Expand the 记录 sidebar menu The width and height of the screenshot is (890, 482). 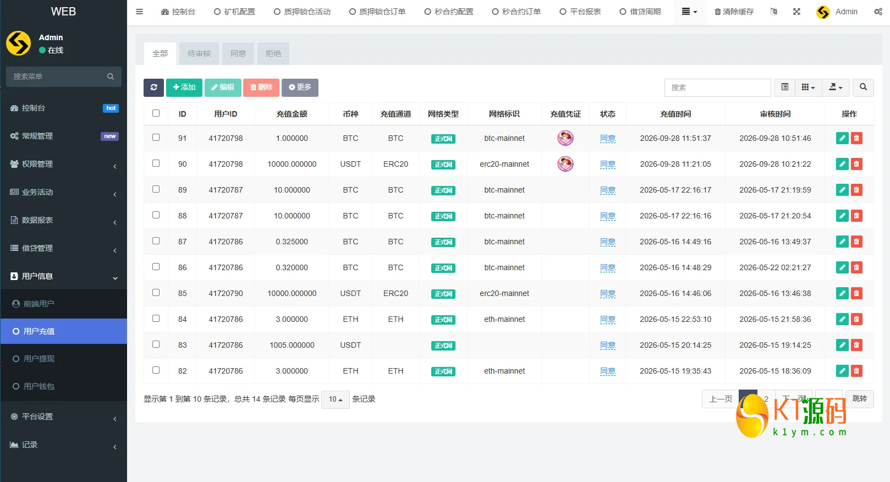[x=64, y=445]
